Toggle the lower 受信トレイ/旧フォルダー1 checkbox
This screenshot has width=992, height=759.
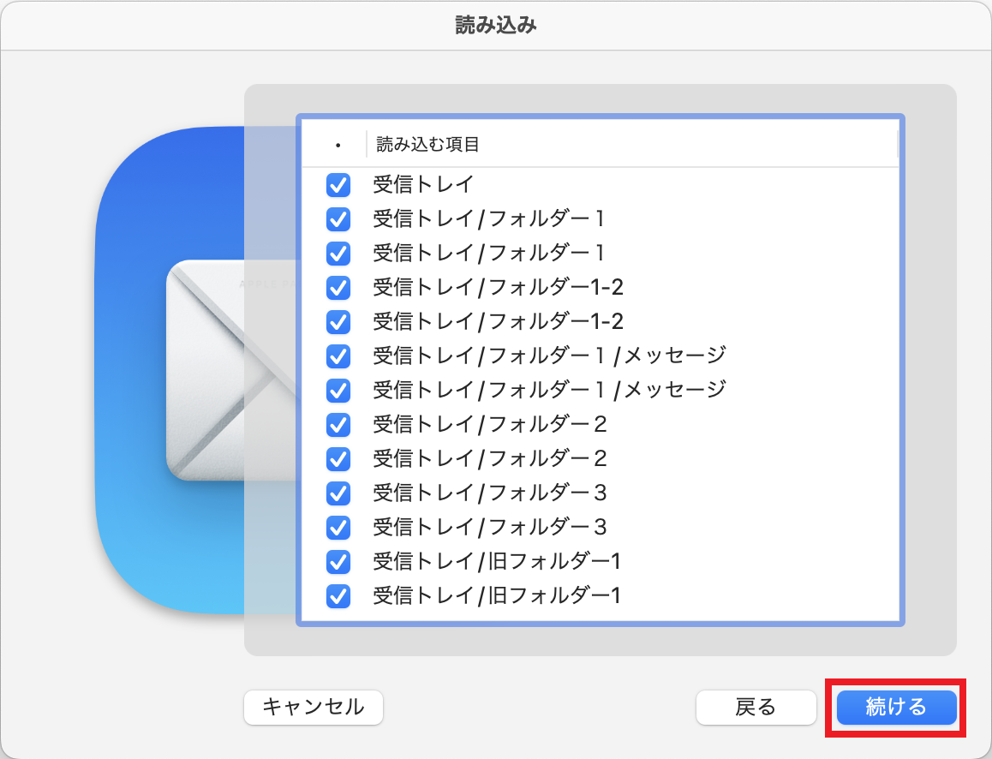point(338,595)
